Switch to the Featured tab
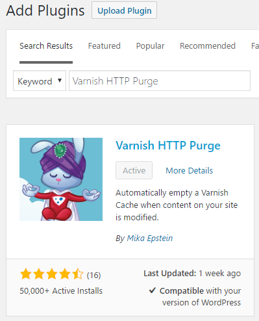The height and width of the screenshot is (321, 259). click(105, 46)
